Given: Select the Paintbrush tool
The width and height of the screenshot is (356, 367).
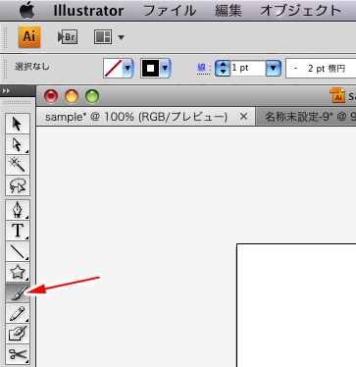Looking at the screenshot, I should pos(18,293).
